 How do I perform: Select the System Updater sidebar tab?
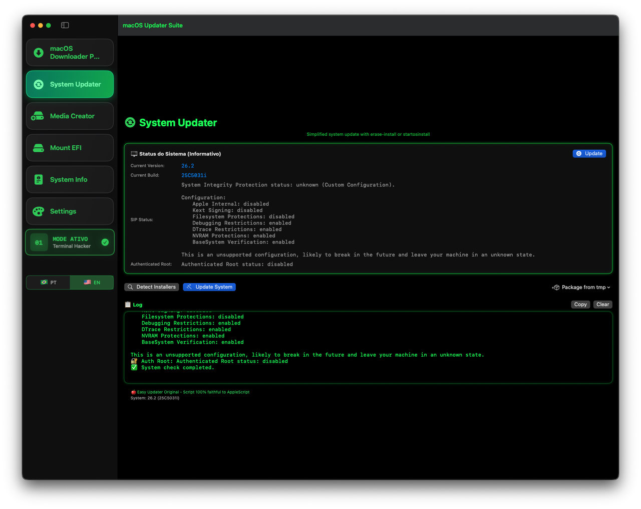pyautogui.click(x=70, y=84)
